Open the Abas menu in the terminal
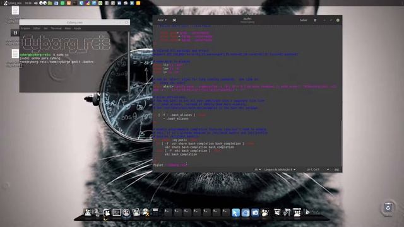The image size is (404, 227). click(68, 28)
